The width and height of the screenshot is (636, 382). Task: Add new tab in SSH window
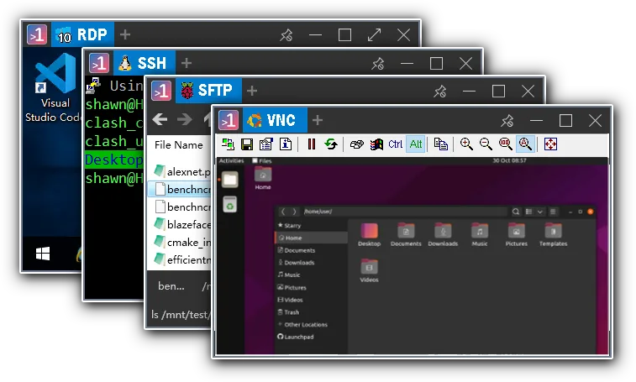click(187, 63)
